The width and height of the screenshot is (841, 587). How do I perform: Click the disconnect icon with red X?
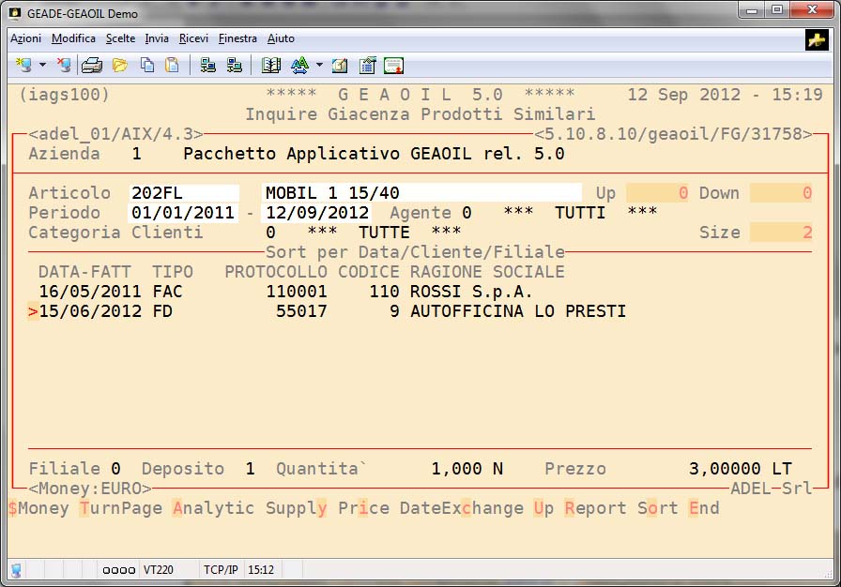click(63, 66)
